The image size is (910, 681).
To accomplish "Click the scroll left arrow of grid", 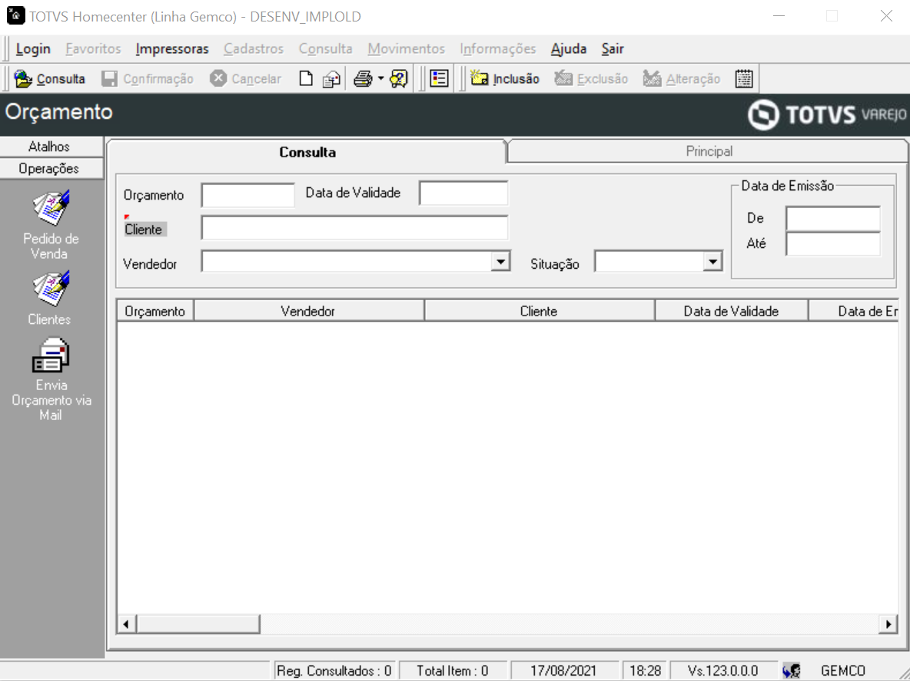I will pos(127,624).
